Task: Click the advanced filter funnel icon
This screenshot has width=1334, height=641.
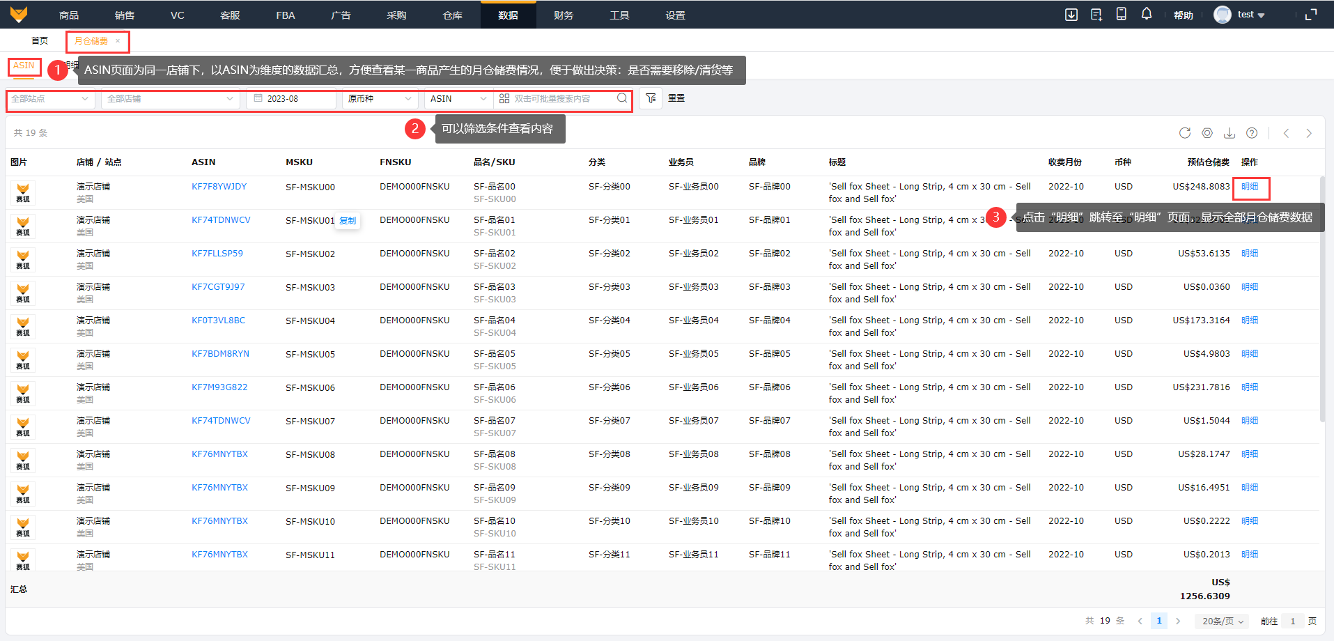Action: coord(650,98)
